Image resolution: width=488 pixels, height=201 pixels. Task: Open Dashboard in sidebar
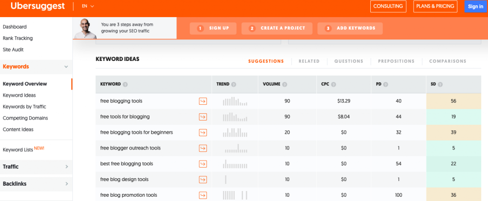(15, 27)
